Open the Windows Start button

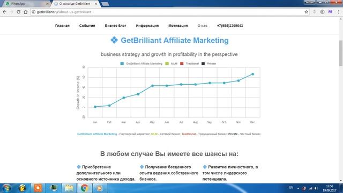[6, 188]
